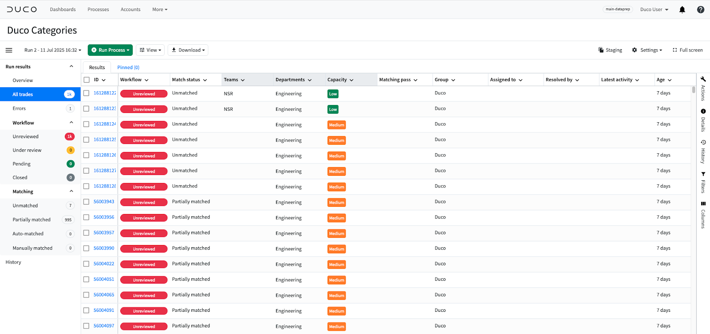Check the row for ID 56004097
710x334 pixels.
coord(87,326)
